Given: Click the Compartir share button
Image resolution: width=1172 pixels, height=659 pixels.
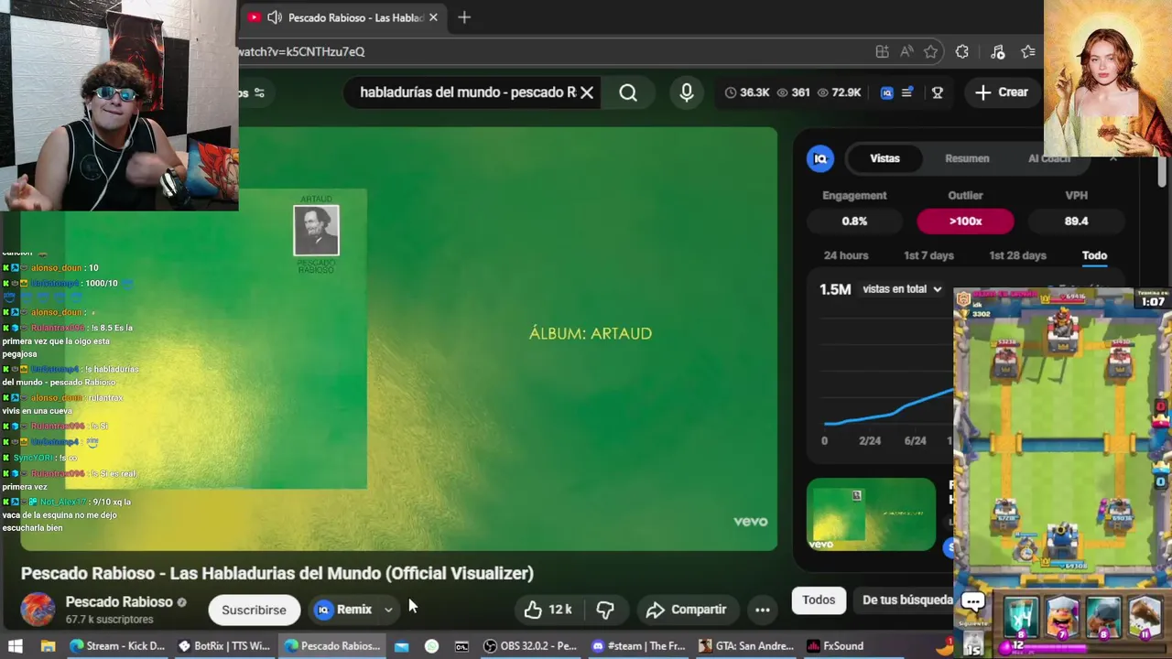Looking at the screenshot, I should point(686,610).
